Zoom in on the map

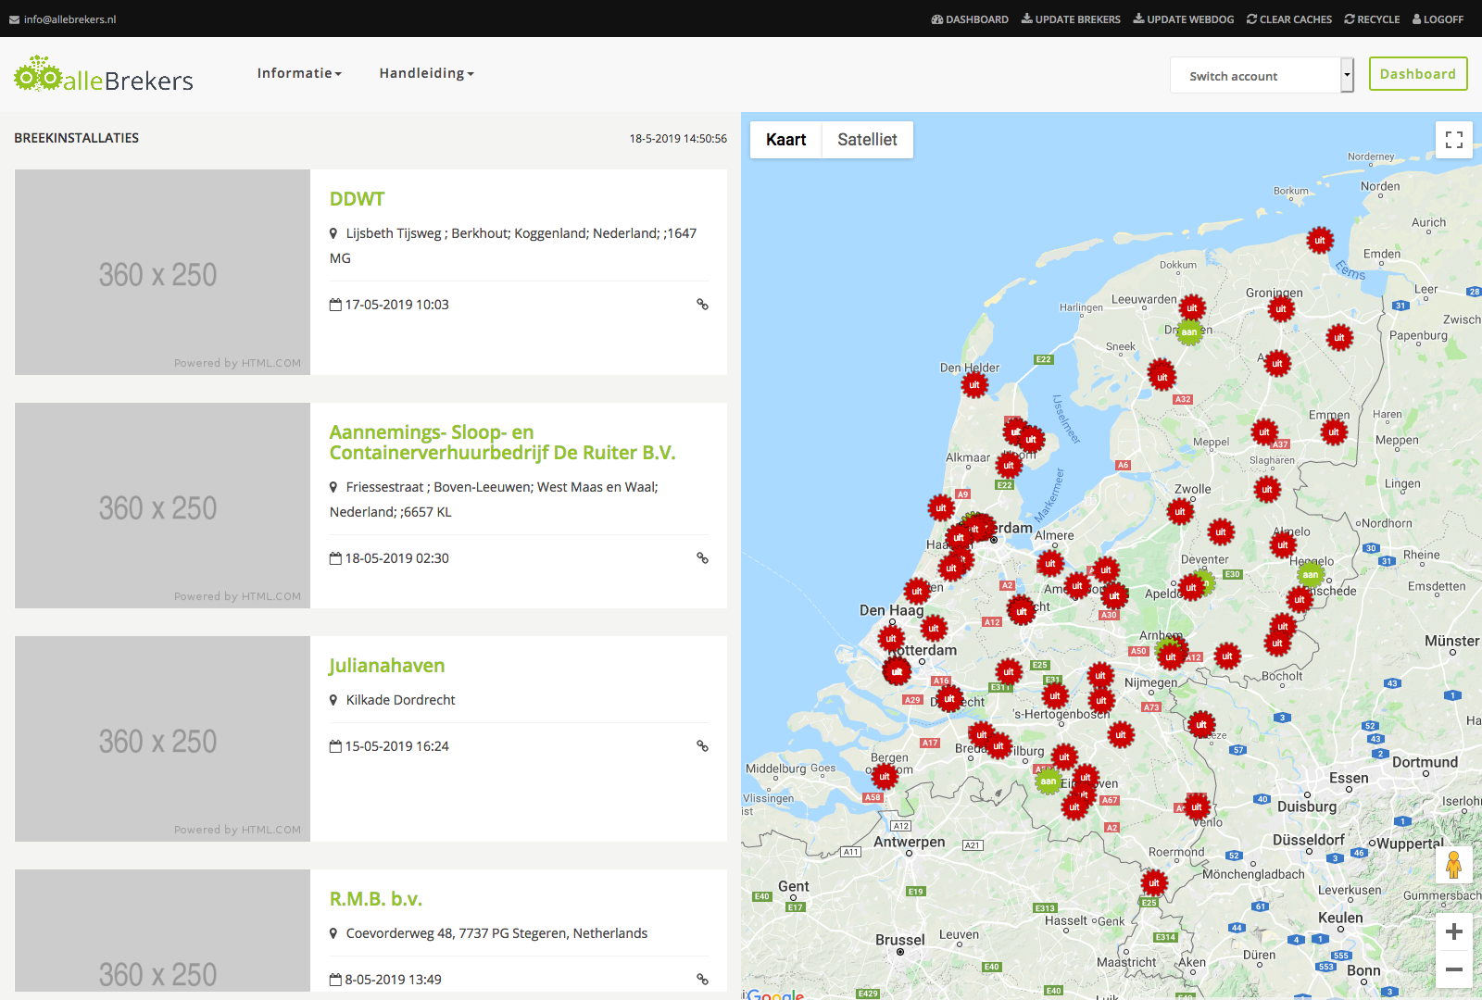point(1454,931)
